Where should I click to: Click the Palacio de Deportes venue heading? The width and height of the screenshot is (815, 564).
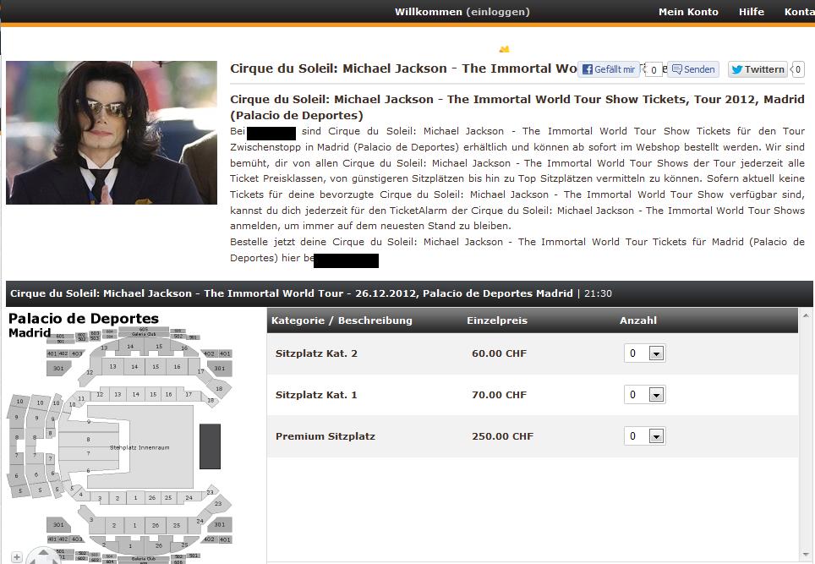tap(84, 319)
